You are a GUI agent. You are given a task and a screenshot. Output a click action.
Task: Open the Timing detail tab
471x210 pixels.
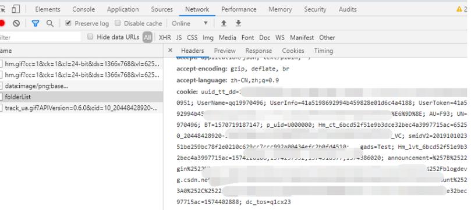tap(324, 51)
